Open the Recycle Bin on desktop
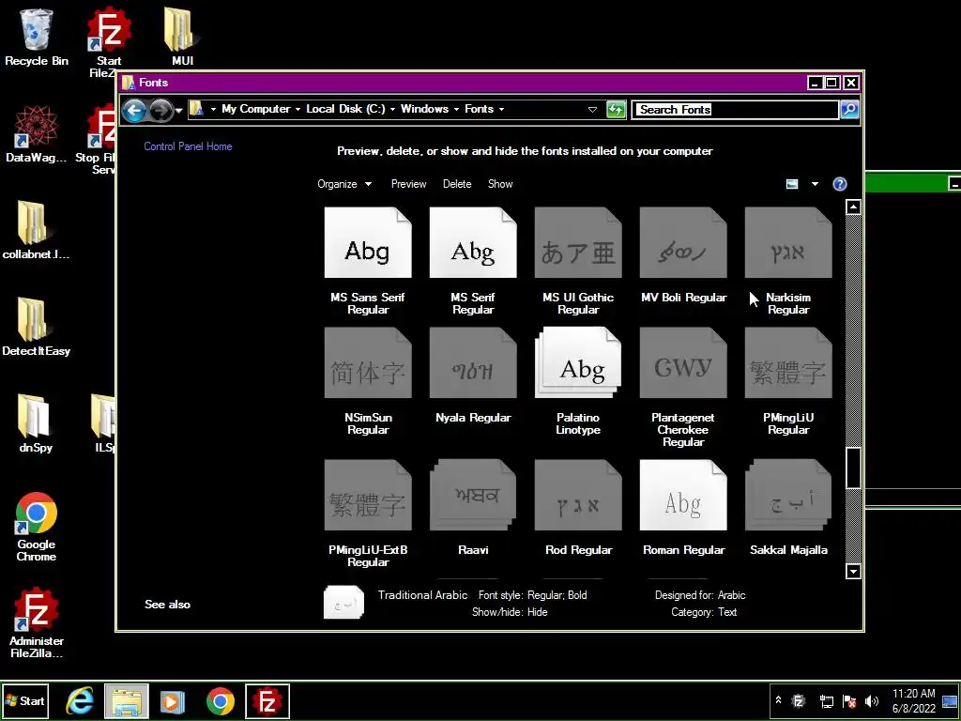The image size is (961, 721). pos(37,36)
